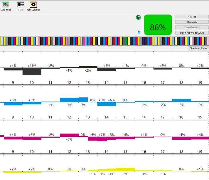Click the white patch in color bar
The image size is (209, 180).
click(x=99, y=41)
